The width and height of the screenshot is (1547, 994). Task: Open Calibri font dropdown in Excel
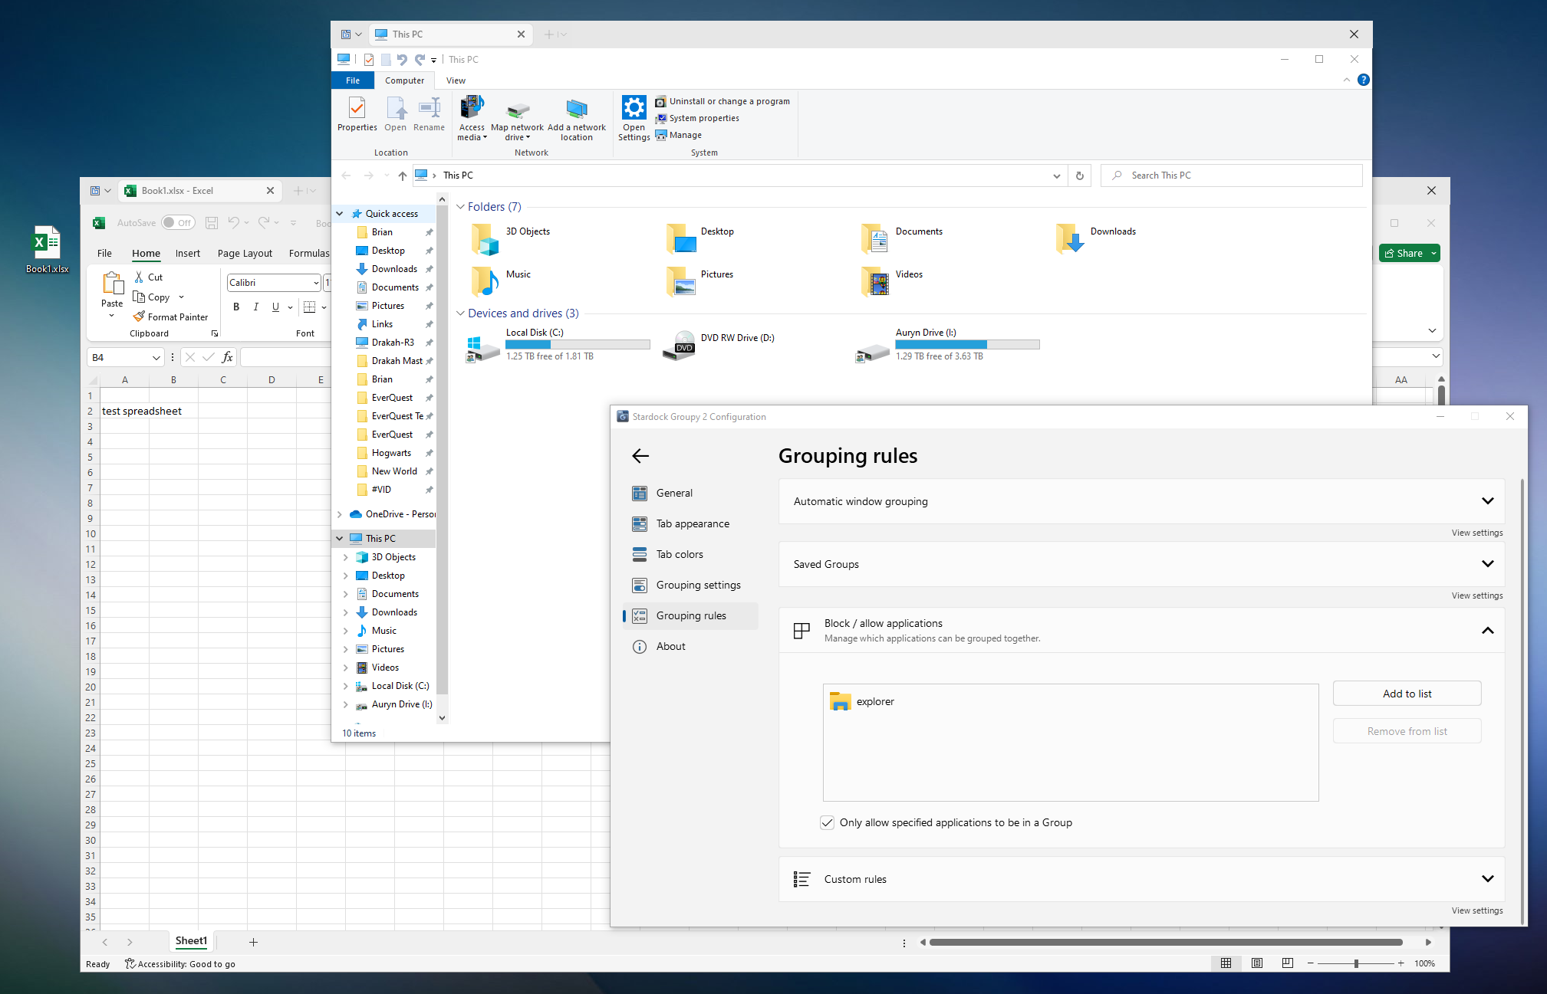point(316,283)
